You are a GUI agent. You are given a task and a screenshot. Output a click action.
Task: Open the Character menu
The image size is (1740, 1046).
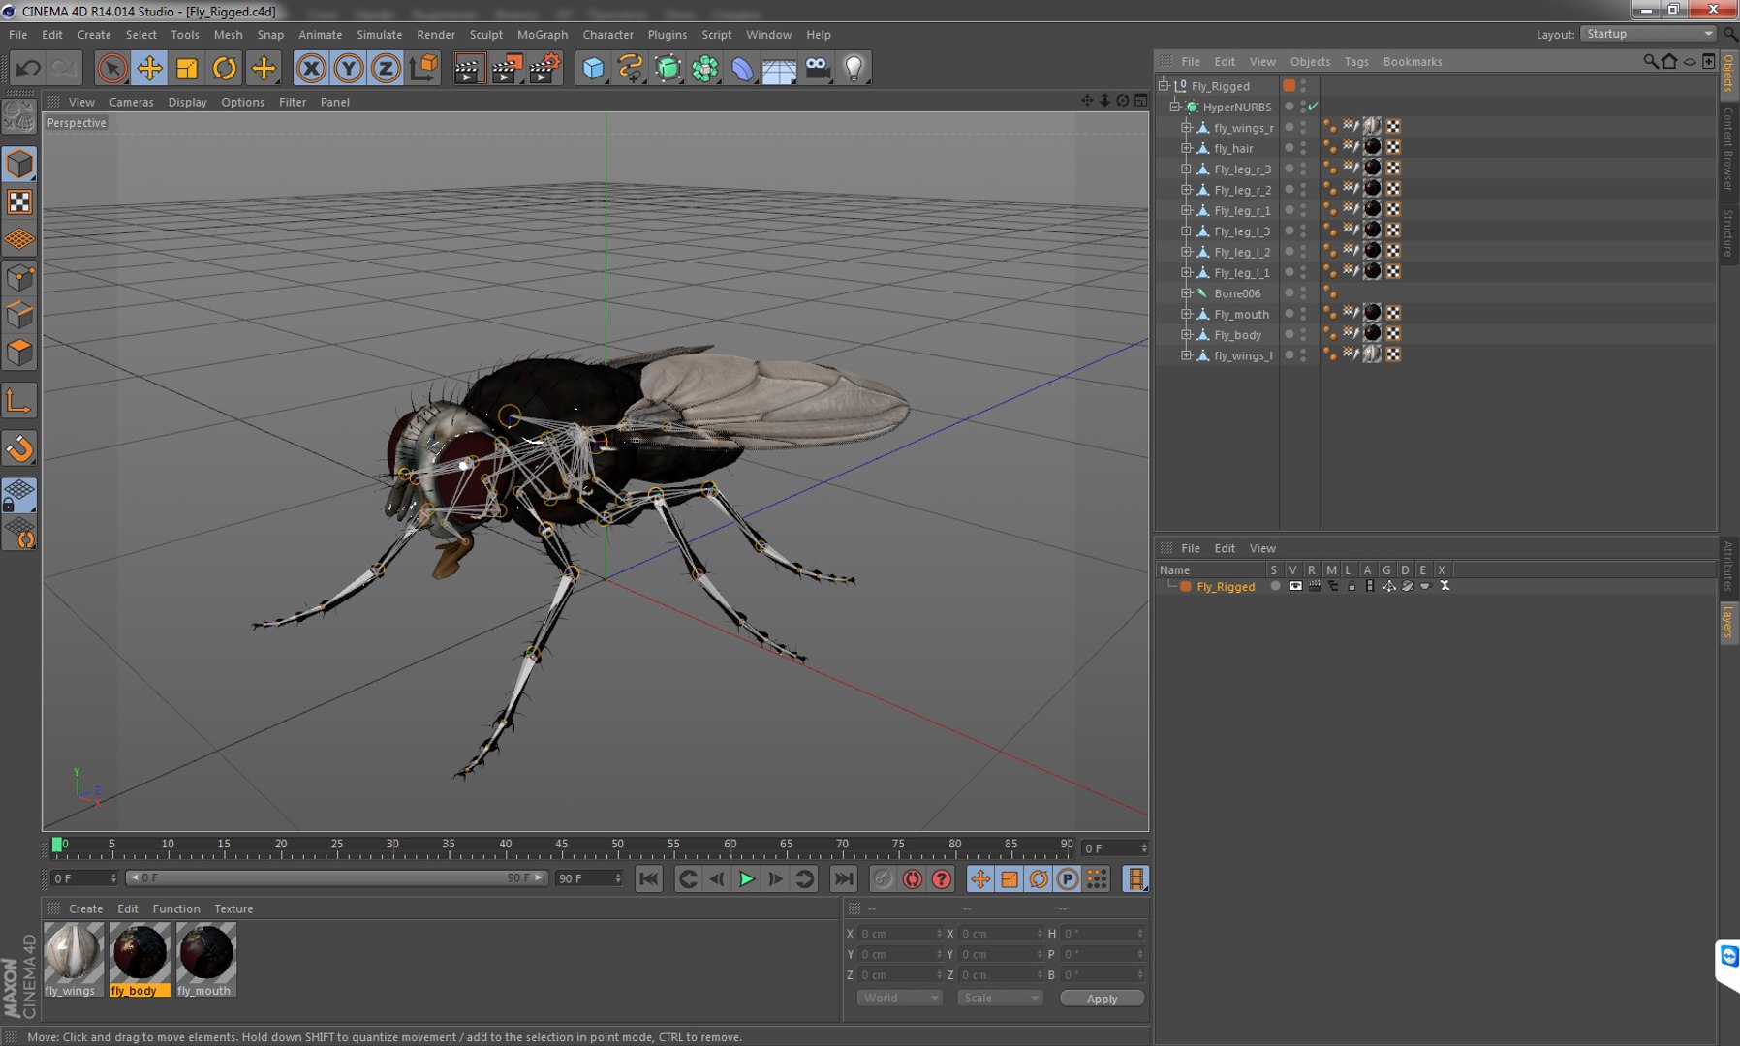point(607,34)
